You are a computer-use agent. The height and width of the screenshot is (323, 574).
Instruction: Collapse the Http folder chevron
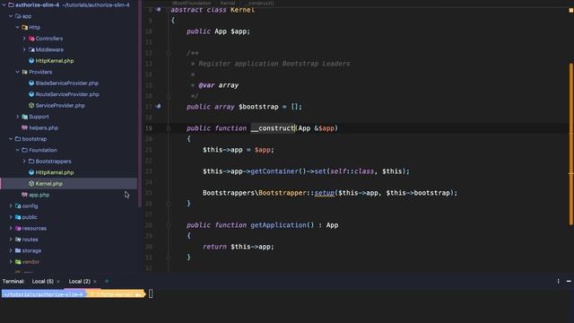[x=17, y=27]
